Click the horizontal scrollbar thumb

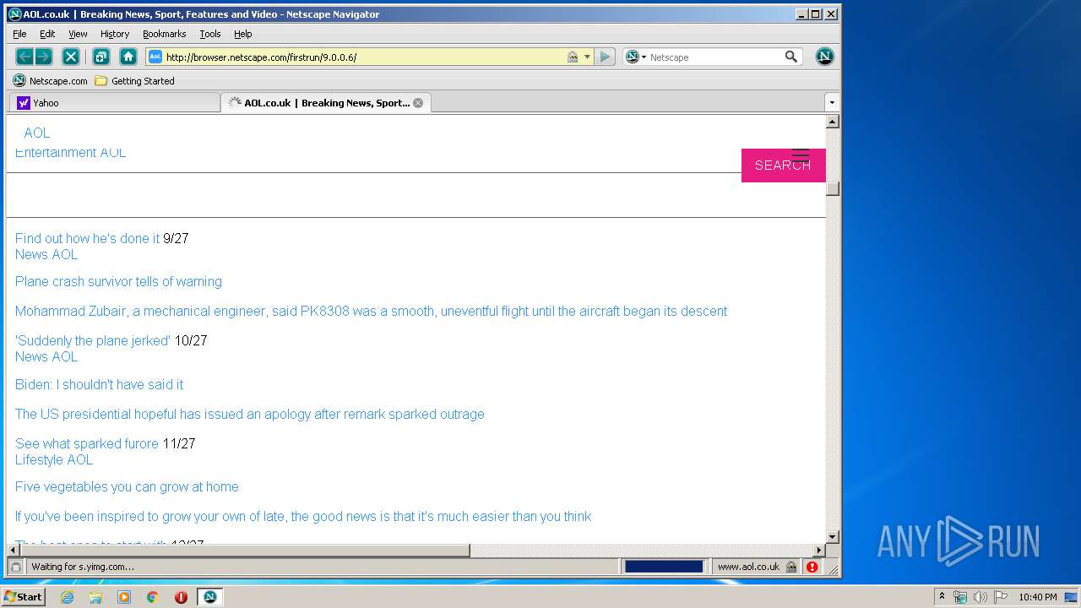pyautogui.click(x=244, y=551)
